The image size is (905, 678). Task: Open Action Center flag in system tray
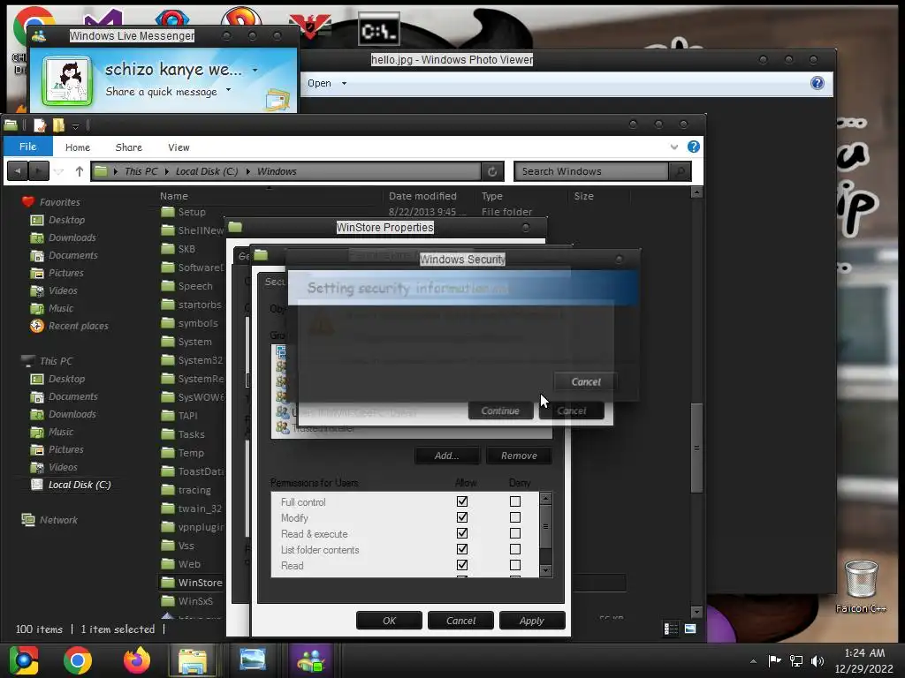tap(774, 660)
